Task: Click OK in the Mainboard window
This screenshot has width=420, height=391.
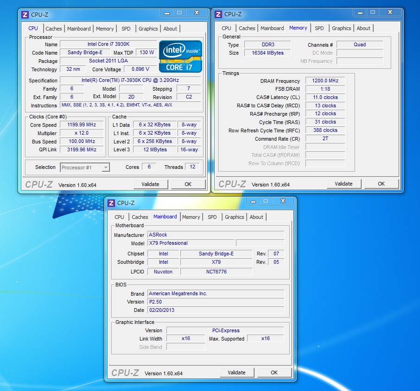Action: [274, 372]
